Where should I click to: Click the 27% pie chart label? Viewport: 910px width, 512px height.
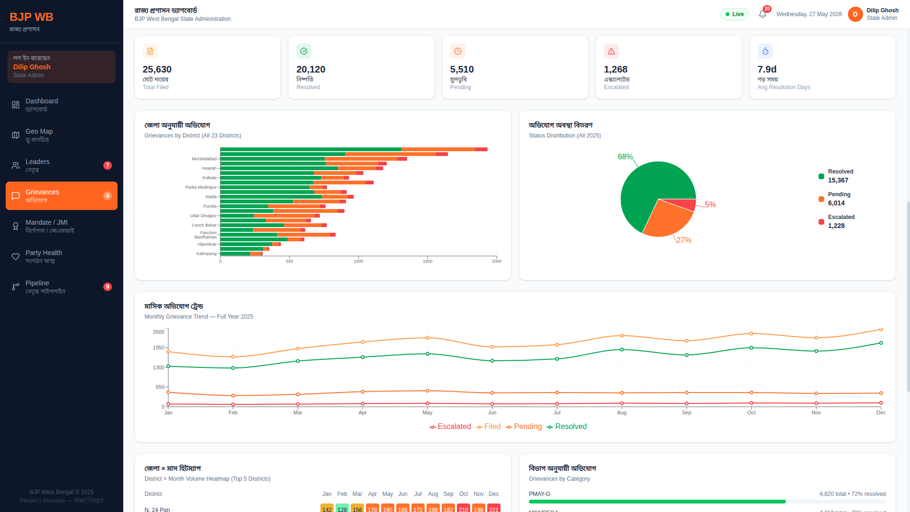684,240
